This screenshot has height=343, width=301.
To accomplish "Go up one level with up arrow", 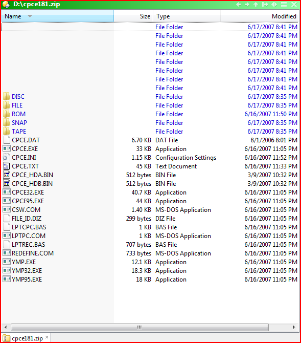I will [x=256, y=5].
